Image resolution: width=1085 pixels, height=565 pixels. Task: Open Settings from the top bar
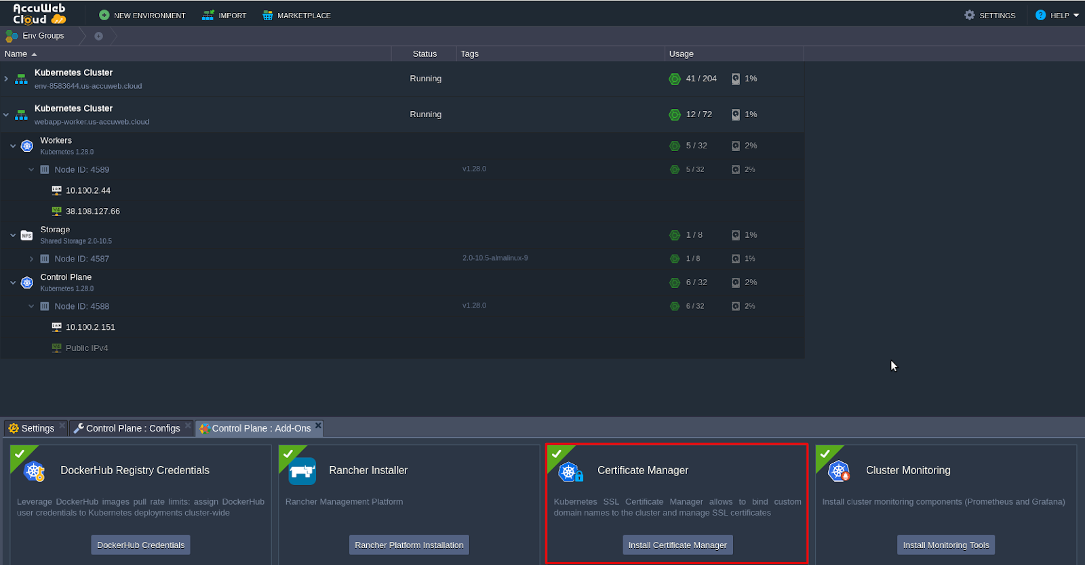pos(990,15)
